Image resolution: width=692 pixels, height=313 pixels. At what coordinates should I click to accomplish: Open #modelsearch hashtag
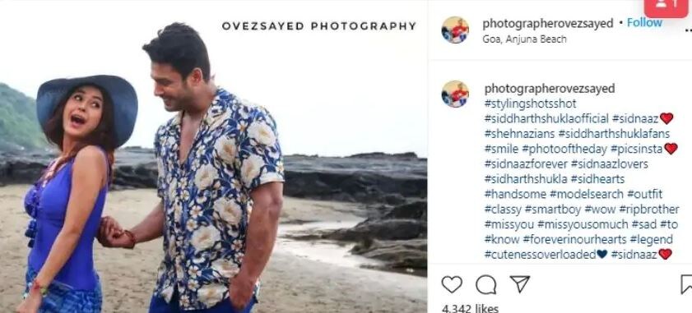587,194
